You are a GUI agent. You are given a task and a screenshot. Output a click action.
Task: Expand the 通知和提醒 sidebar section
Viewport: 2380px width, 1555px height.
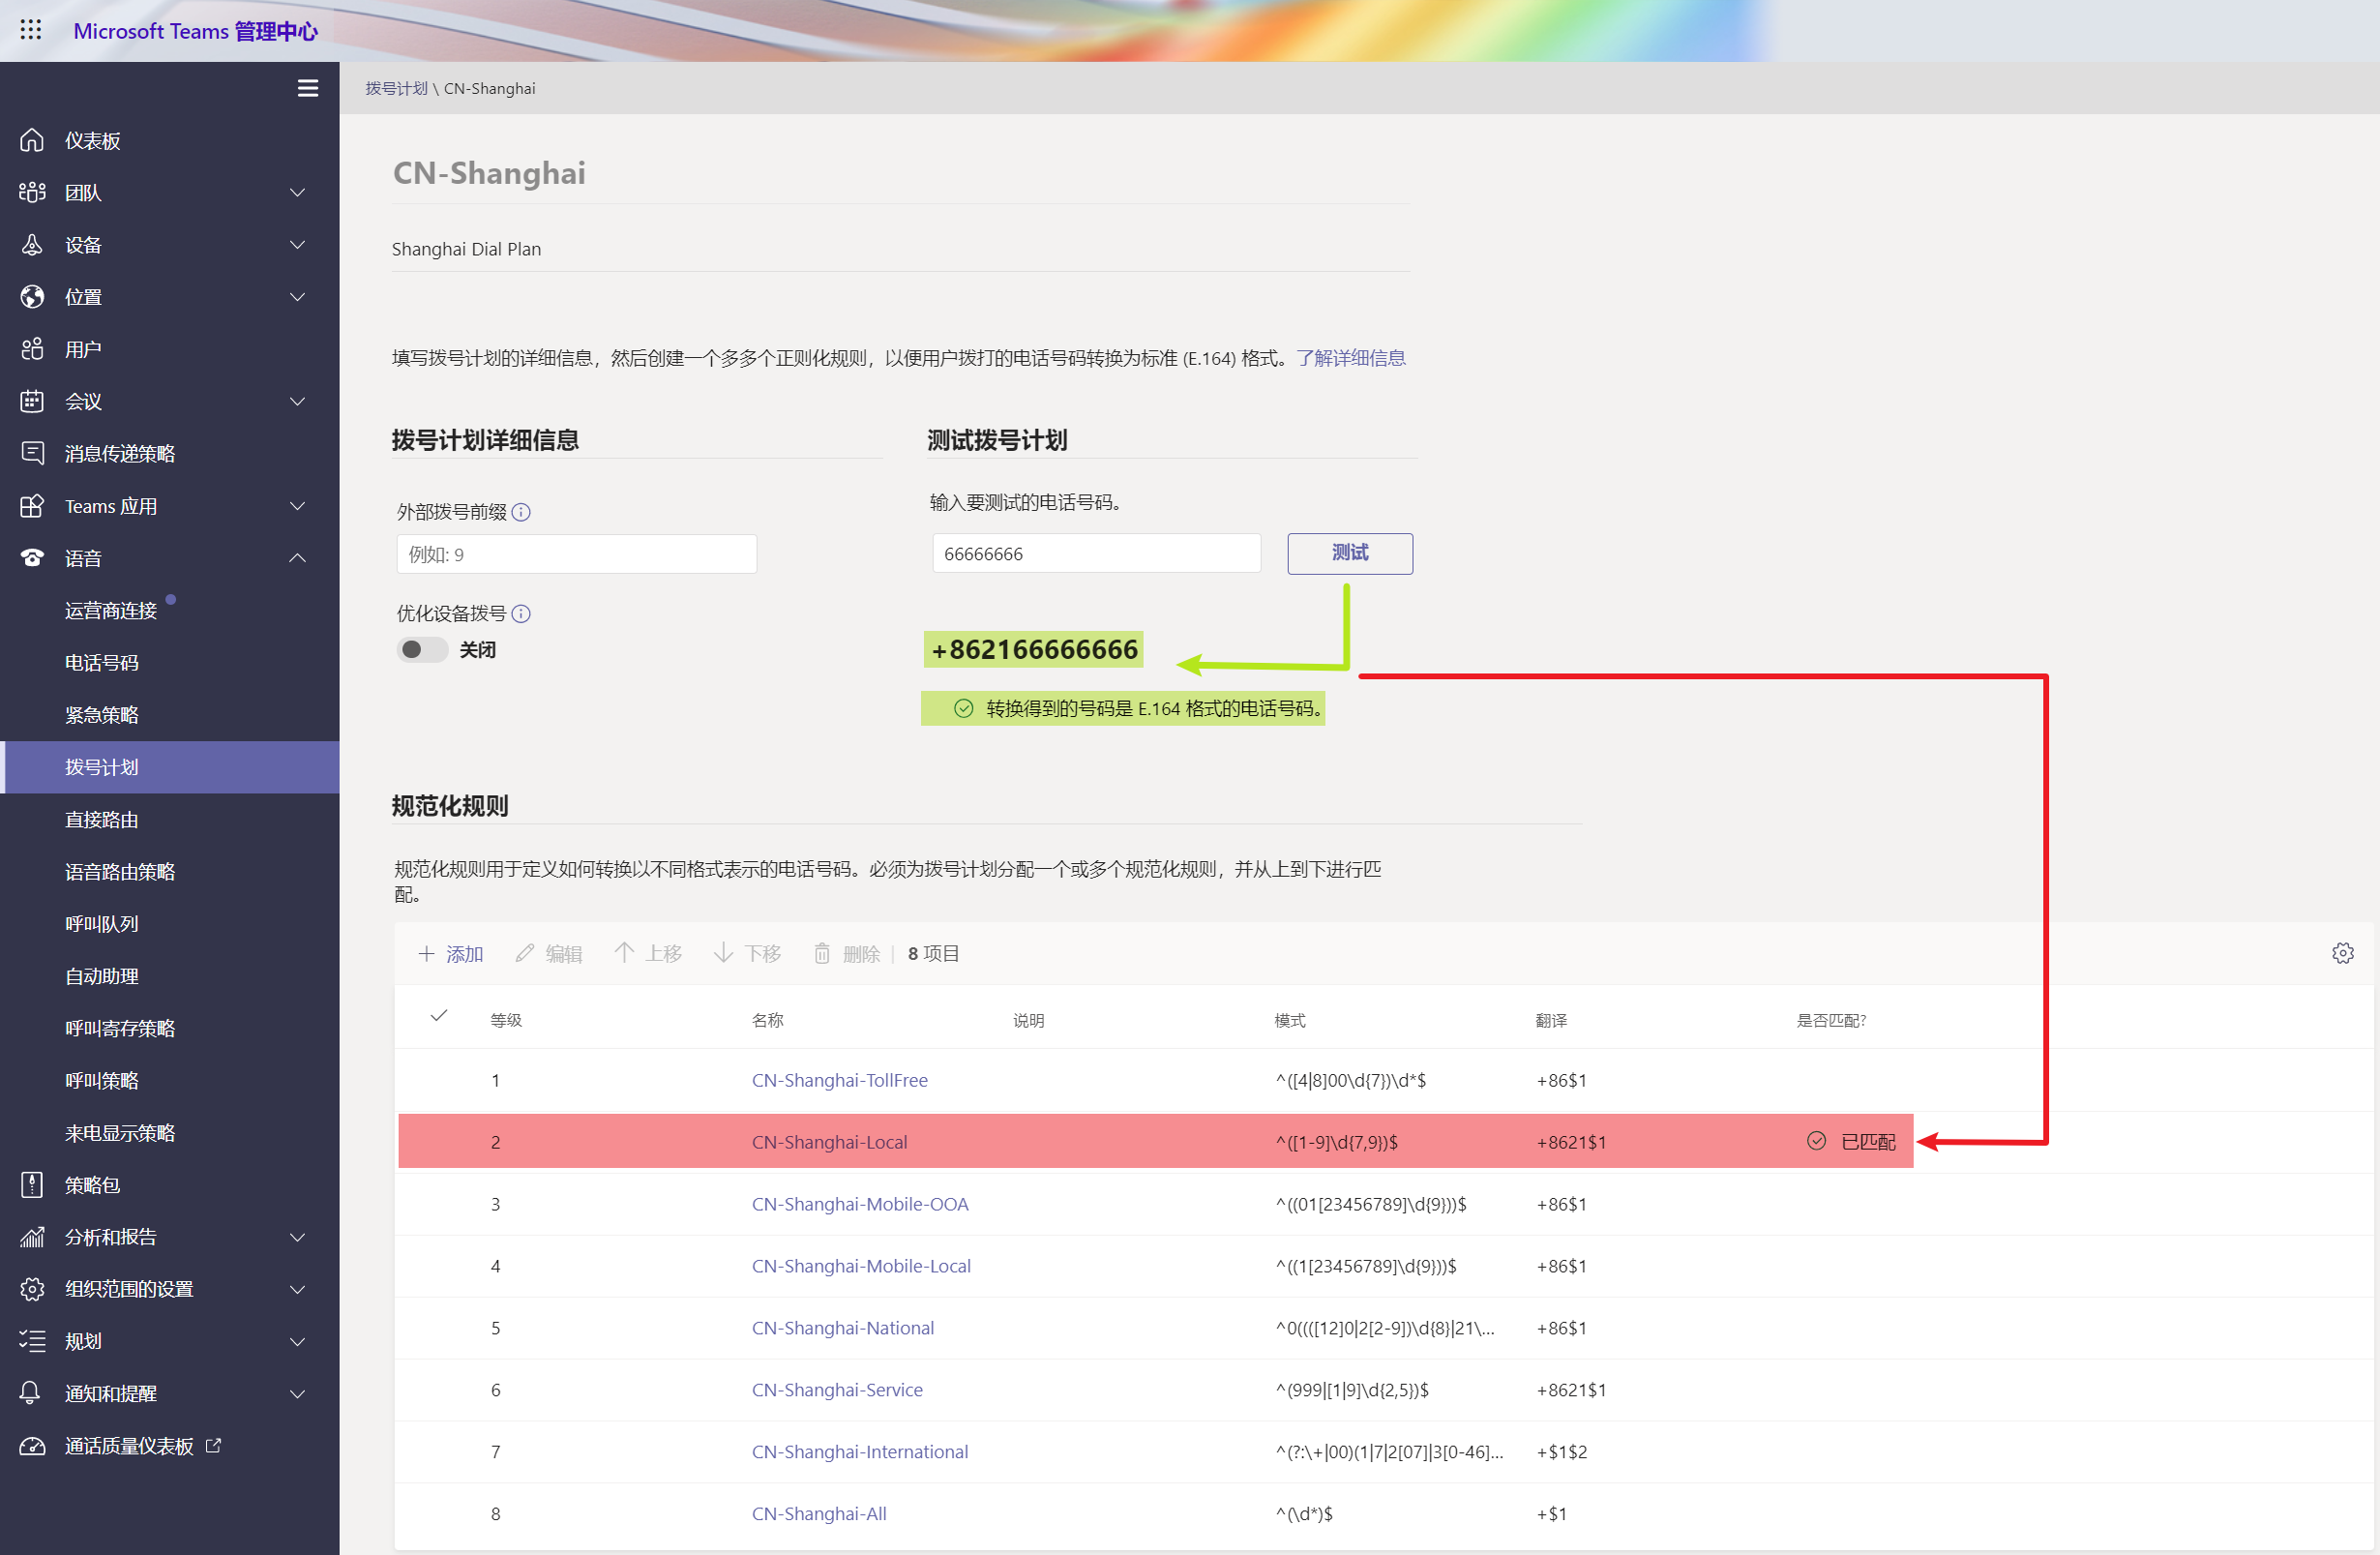pos(297,1392)
